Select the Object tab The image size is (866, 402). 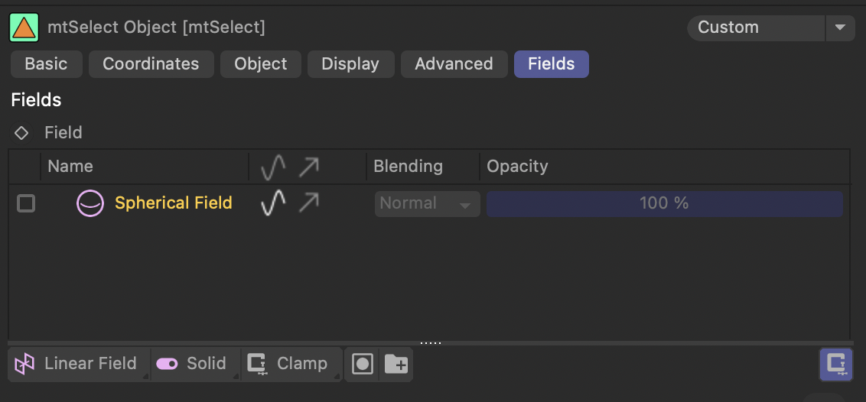tap(261, 64)
